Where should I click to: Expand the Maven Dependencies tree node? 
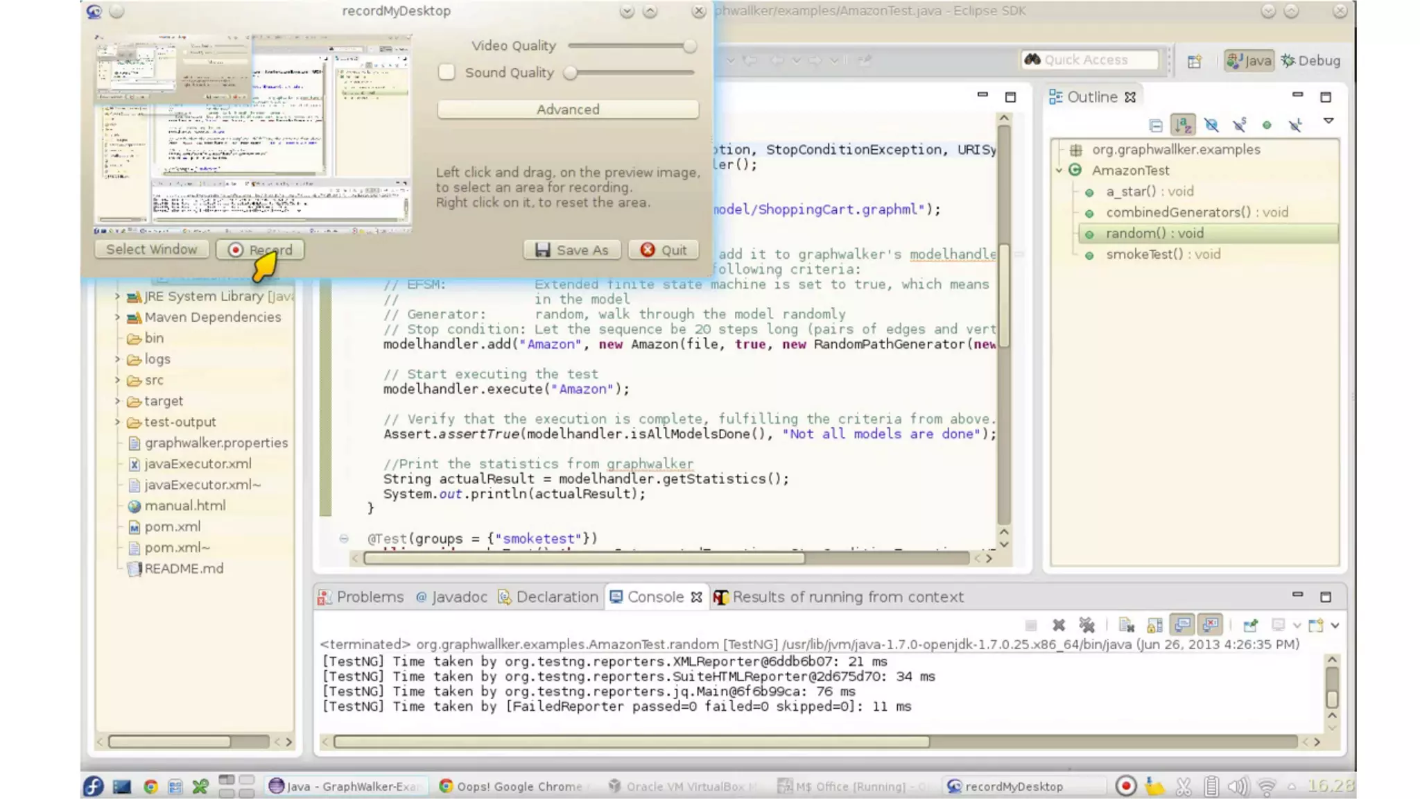117,317
